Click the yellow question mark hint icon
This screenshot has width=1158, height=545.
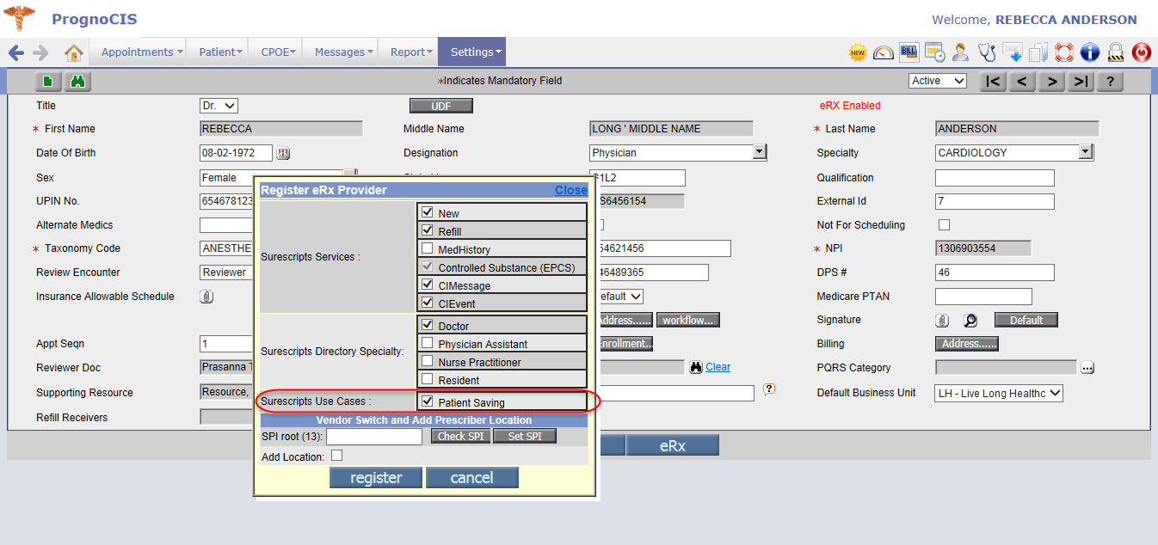point(769,389)
